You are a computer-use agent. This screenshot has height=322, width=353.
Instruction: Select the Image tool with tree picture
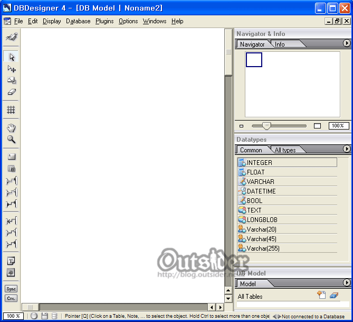click(11, 272)
